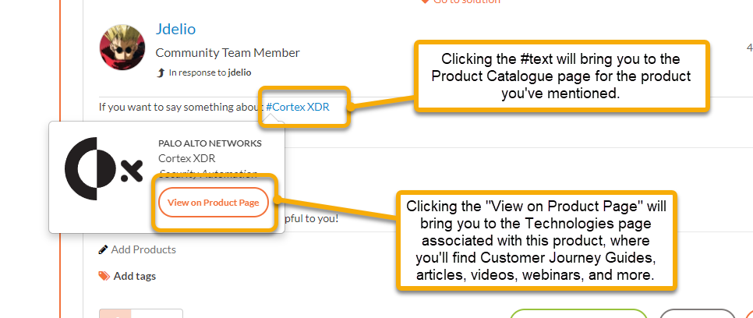Viewport: 753px width, 318px height.
Task: Click the Cortex XDR product logo
Action: (104, 169)
